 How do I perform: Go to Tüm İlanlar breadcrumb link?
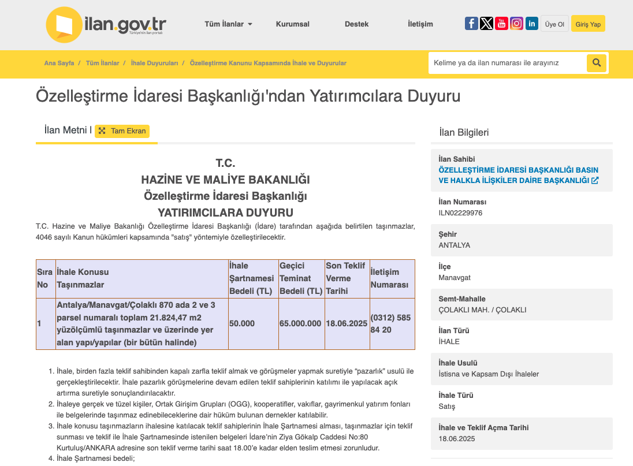[103, 63]
